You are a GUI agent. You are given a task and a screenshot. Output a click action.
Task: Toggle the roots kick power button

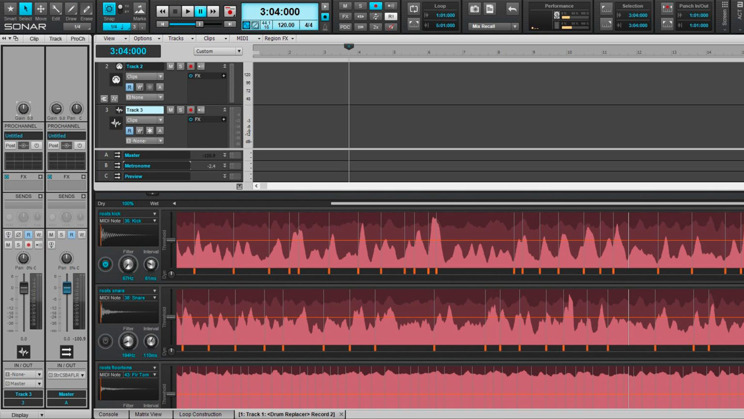tap(105, 264)
